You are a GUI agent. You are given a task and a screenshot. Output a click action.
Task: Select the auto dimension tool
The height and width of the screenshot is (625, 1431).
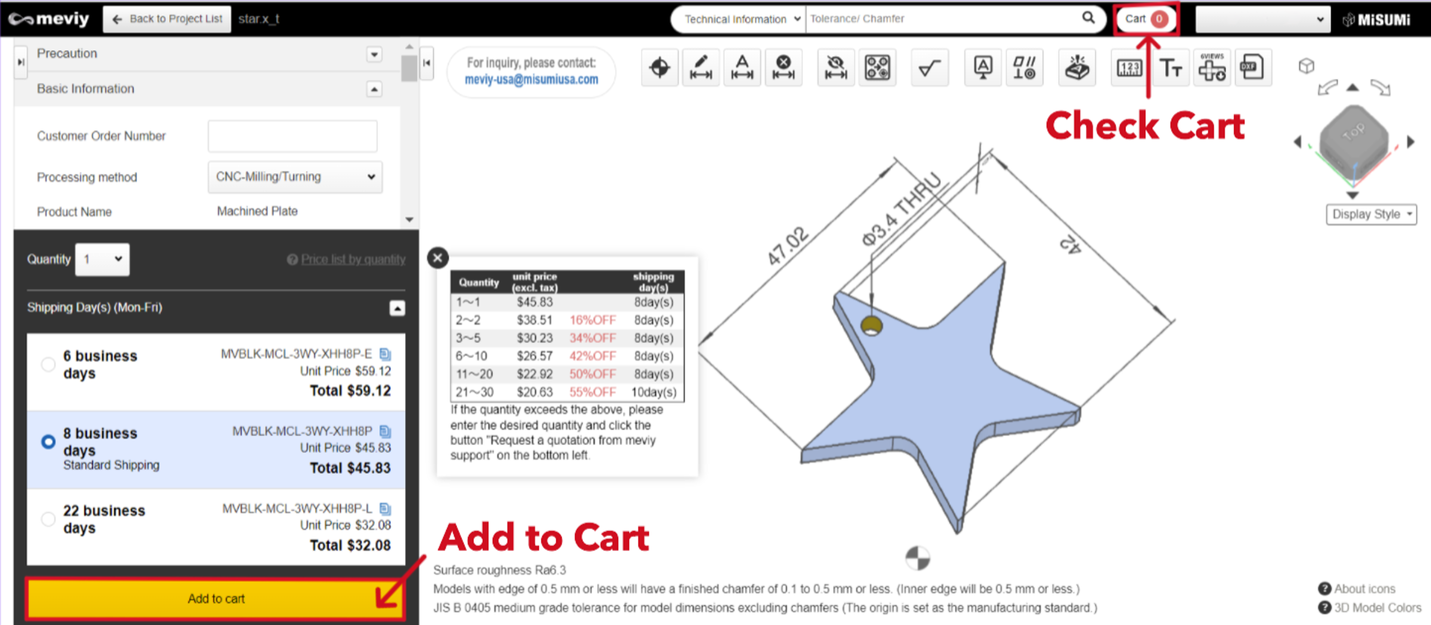click(x=742, y=68)
